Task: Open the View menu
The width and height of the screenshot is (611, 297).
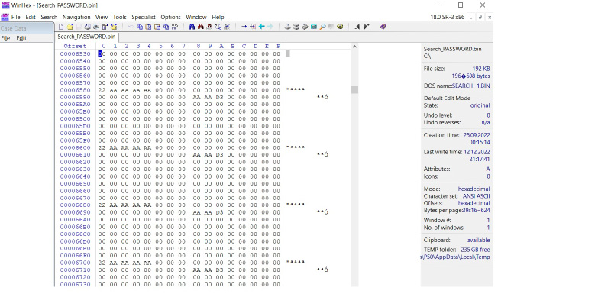Action: tap(102, 17)
